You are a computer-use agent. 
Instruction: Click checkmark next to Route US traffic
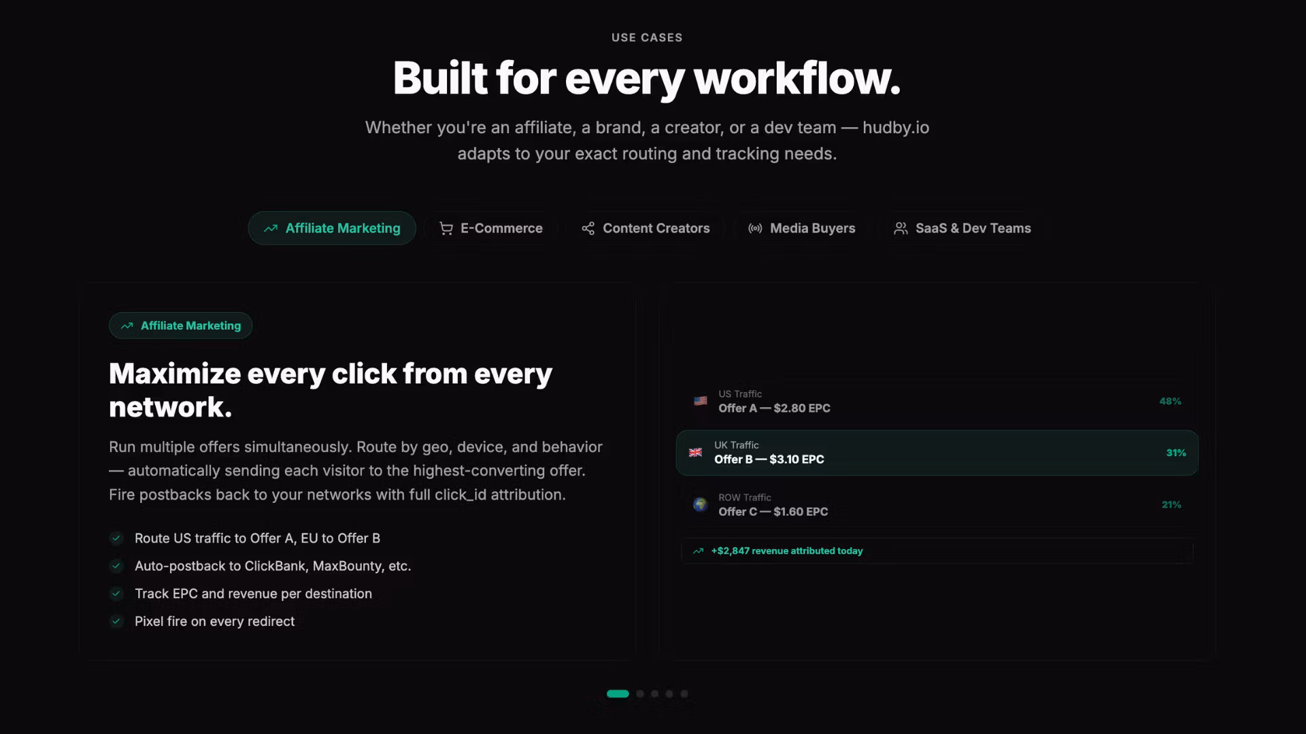tap(116, 538)
